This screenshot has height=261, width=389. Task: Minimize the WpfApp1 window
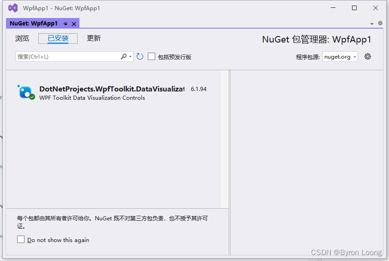click(333, 8)
